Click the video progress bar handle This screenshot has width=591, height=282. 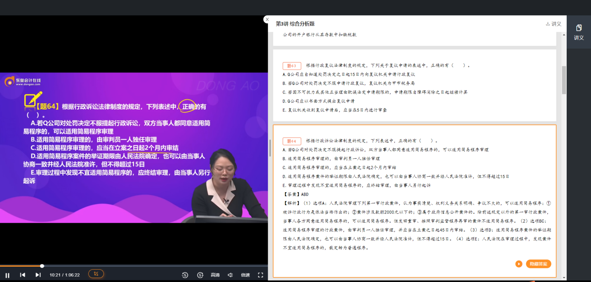pos(42,266)
